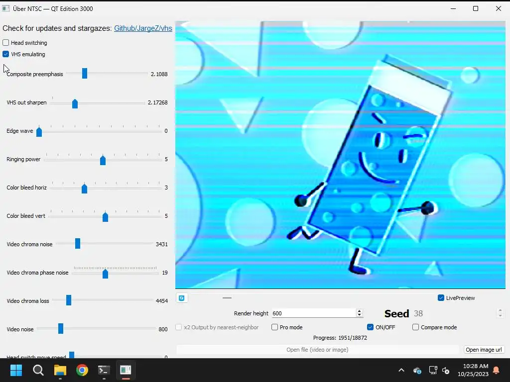The image size is (510, 382).
Task: Click the Color bleed horiz slider handle
Action: (x=84, y=188)
